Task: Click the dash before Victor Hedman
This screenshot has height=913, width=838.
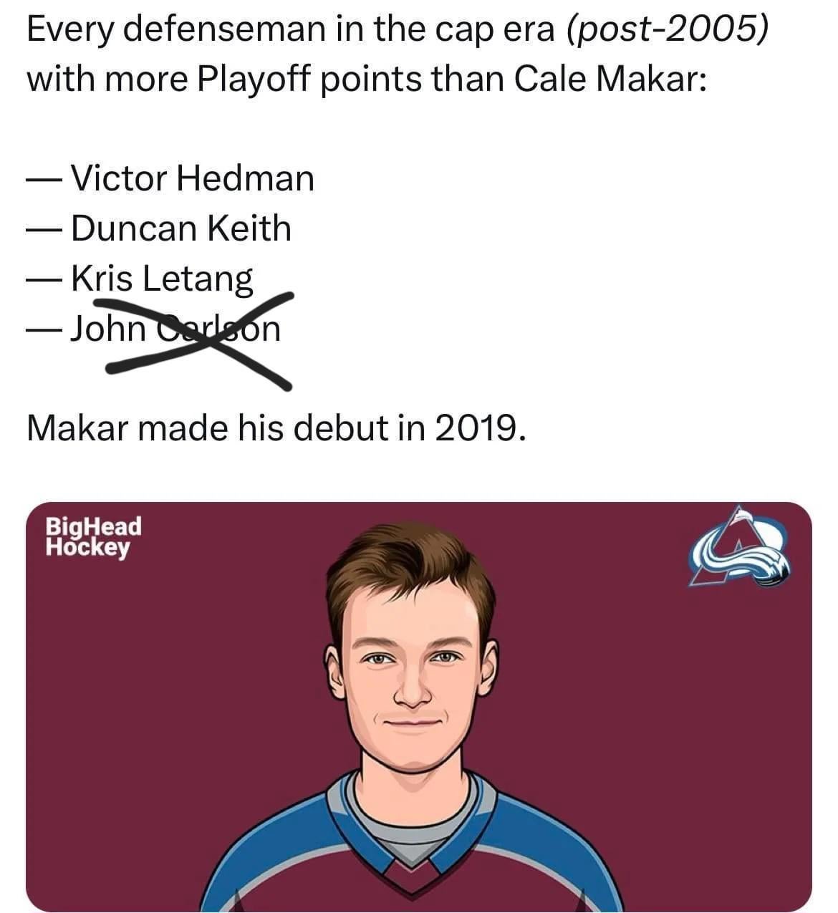Action: point(44,179)
